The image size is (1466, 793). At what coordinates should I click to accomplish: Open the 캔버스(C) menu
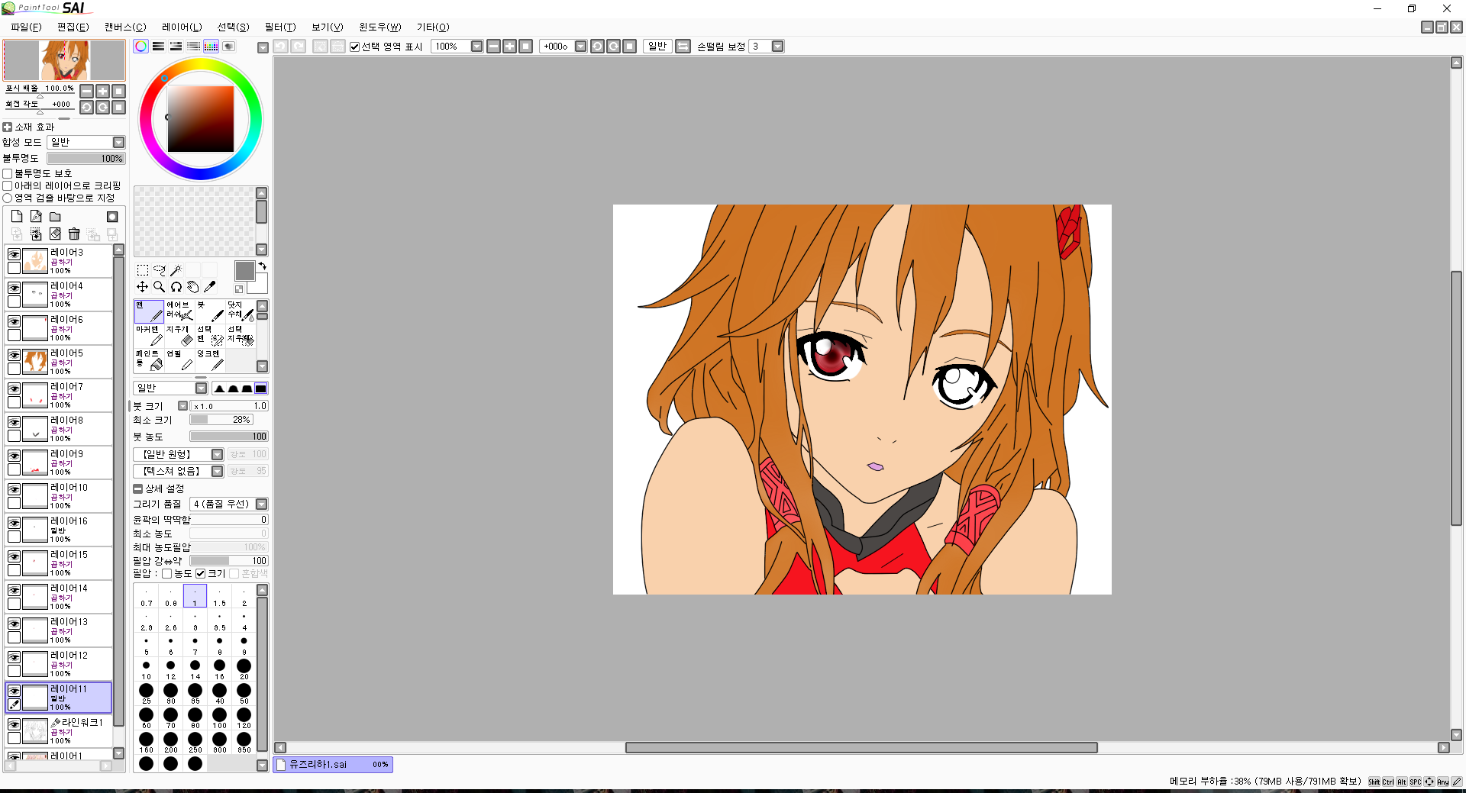pyautogui.click(x=125, y=27)
